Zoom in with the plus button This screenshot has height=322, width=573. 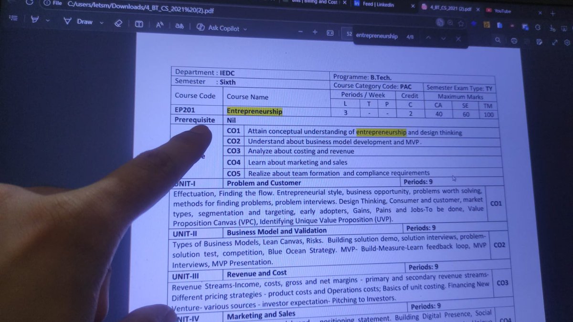[315, 32]
